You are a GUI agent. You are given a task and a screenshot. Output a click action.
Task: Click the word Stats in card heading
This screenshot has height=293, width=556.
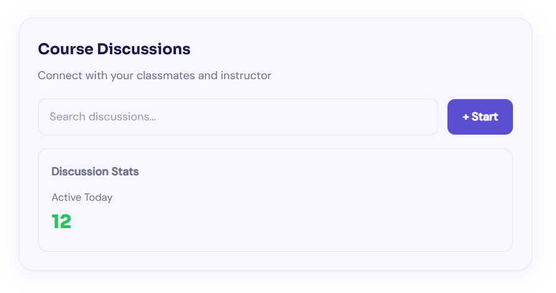coord(125,171)
